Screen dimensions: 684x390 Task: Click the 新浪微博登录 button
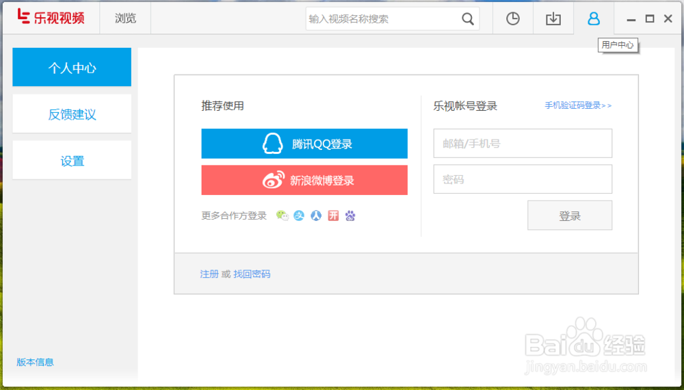[x=304, y=180]
